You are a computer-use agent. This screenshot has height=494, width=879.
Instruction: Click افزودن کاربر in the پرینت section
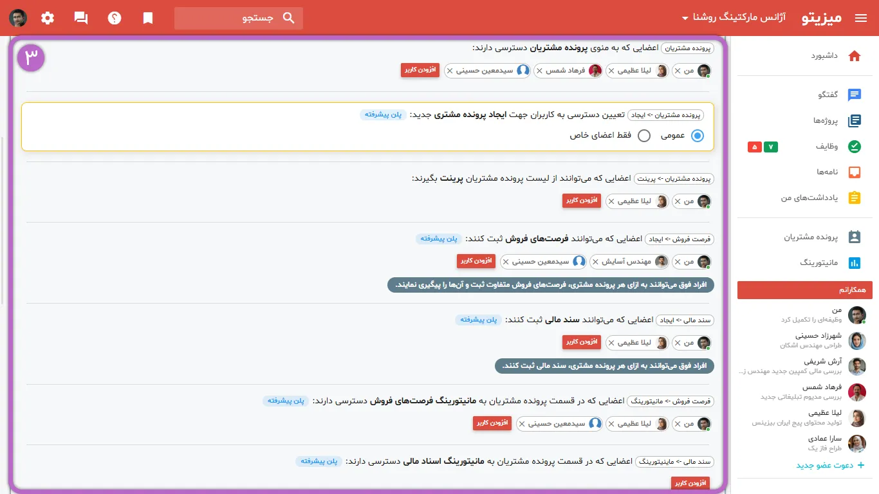582,201
